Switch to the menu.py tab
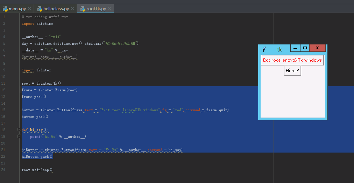The height and width of the screenshot is (183, 354). pos(17,9)
